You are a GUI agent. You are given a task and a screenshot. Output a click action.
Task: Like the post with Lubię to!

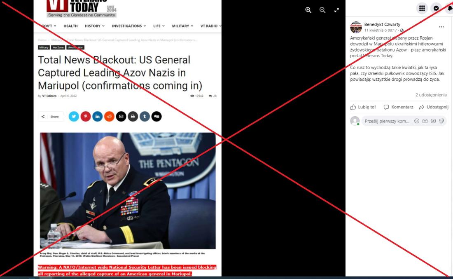(x=363, y=107)
